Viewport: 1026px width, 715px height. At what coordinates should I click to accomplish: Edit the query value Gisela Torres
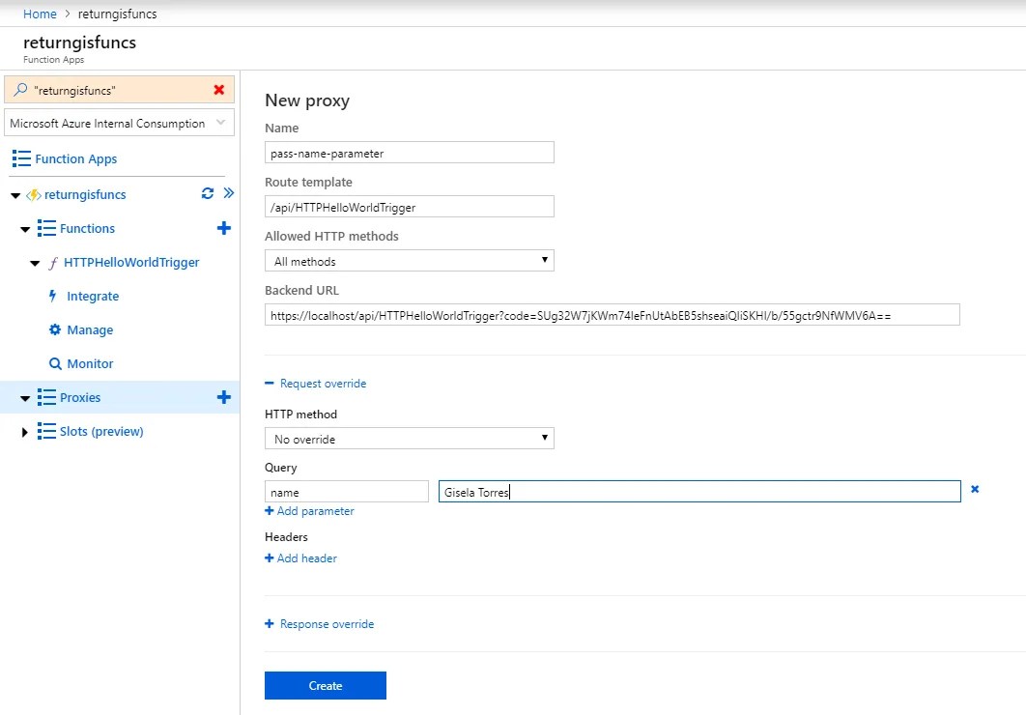699,492
